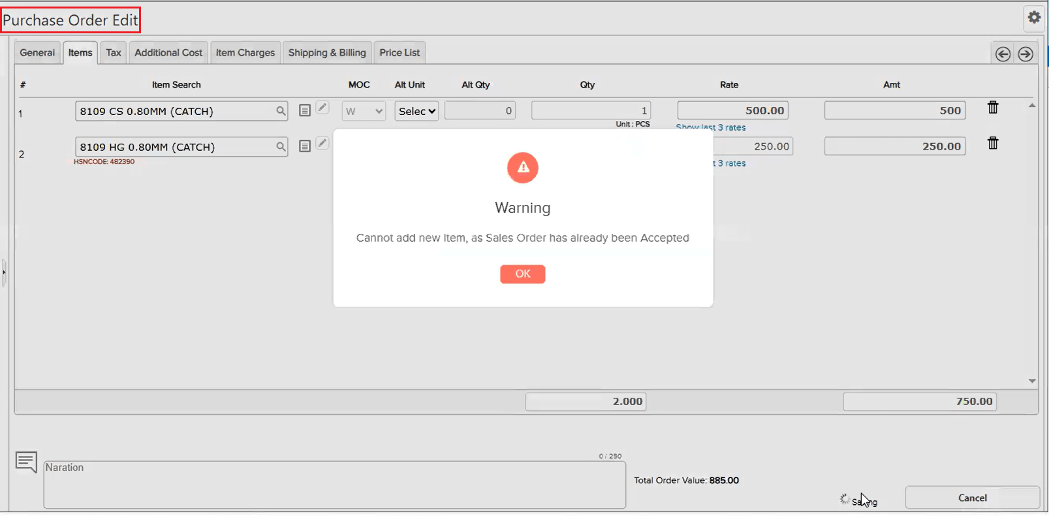The image size is (1049, 516).
Task: Open item details list icon for row 2
Action: 304,146
